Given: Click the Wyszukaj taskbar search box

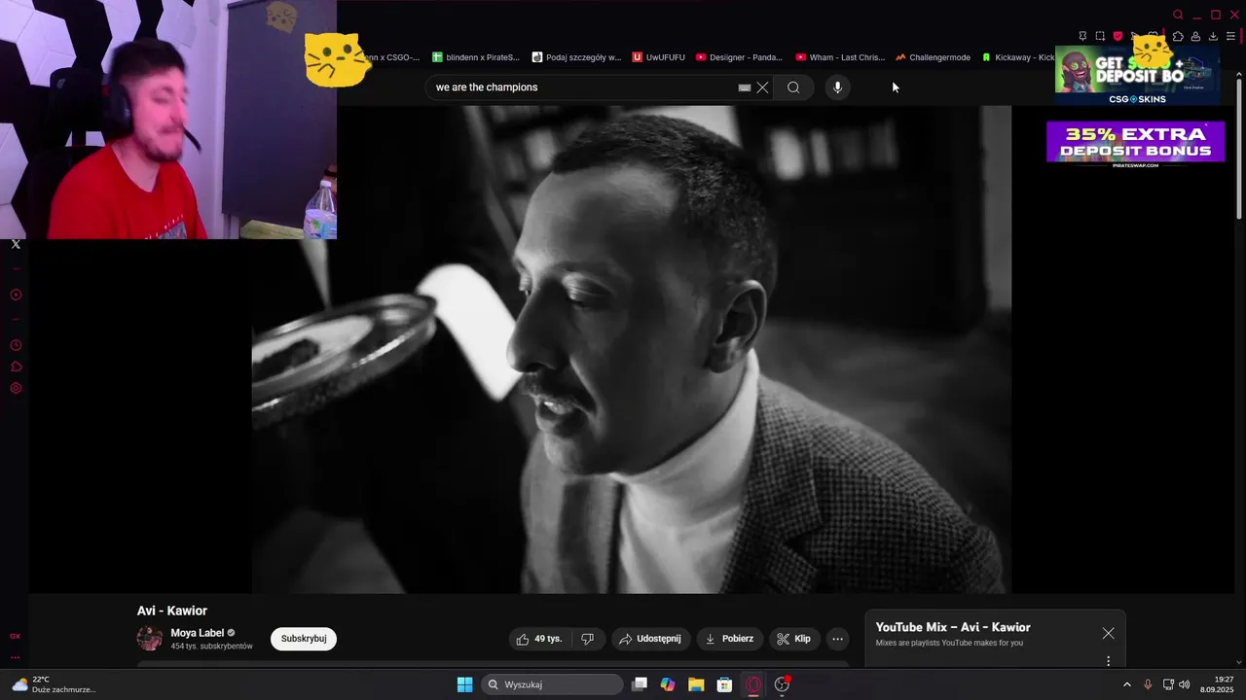Looking at the screenshot, I should coord(552,684).
